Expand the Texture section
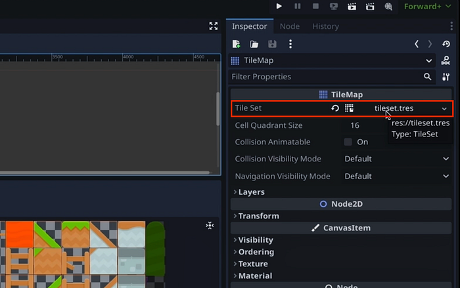The image size is (460, 288). point(250,264)
